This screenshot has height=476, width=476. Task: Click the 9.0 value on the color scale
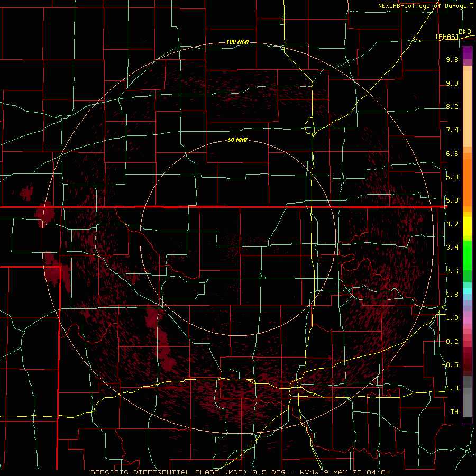coord(452,83)
